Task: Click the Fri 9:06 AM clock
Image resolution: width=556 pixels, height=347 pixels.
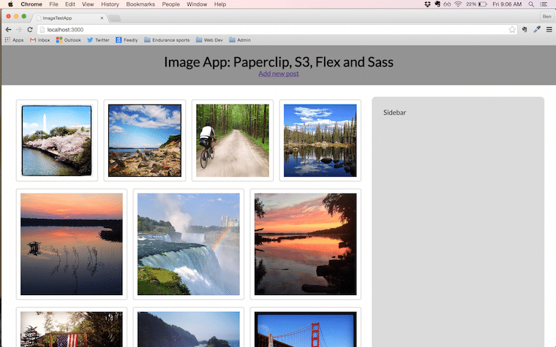Action: coord(507,4)
